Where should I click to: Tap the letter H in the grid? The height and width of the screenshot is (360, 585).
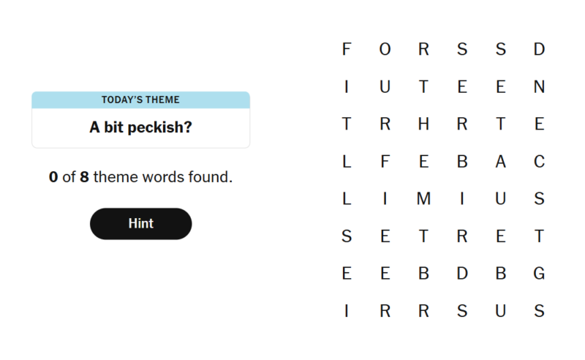(423, 124)
